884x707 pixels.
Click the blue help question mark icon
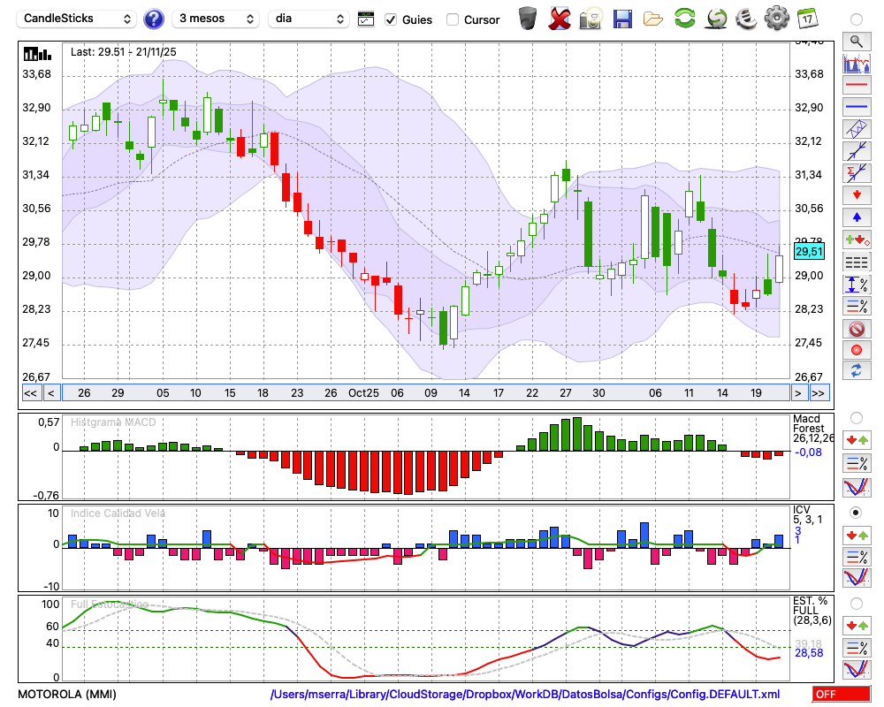point(154,19)
